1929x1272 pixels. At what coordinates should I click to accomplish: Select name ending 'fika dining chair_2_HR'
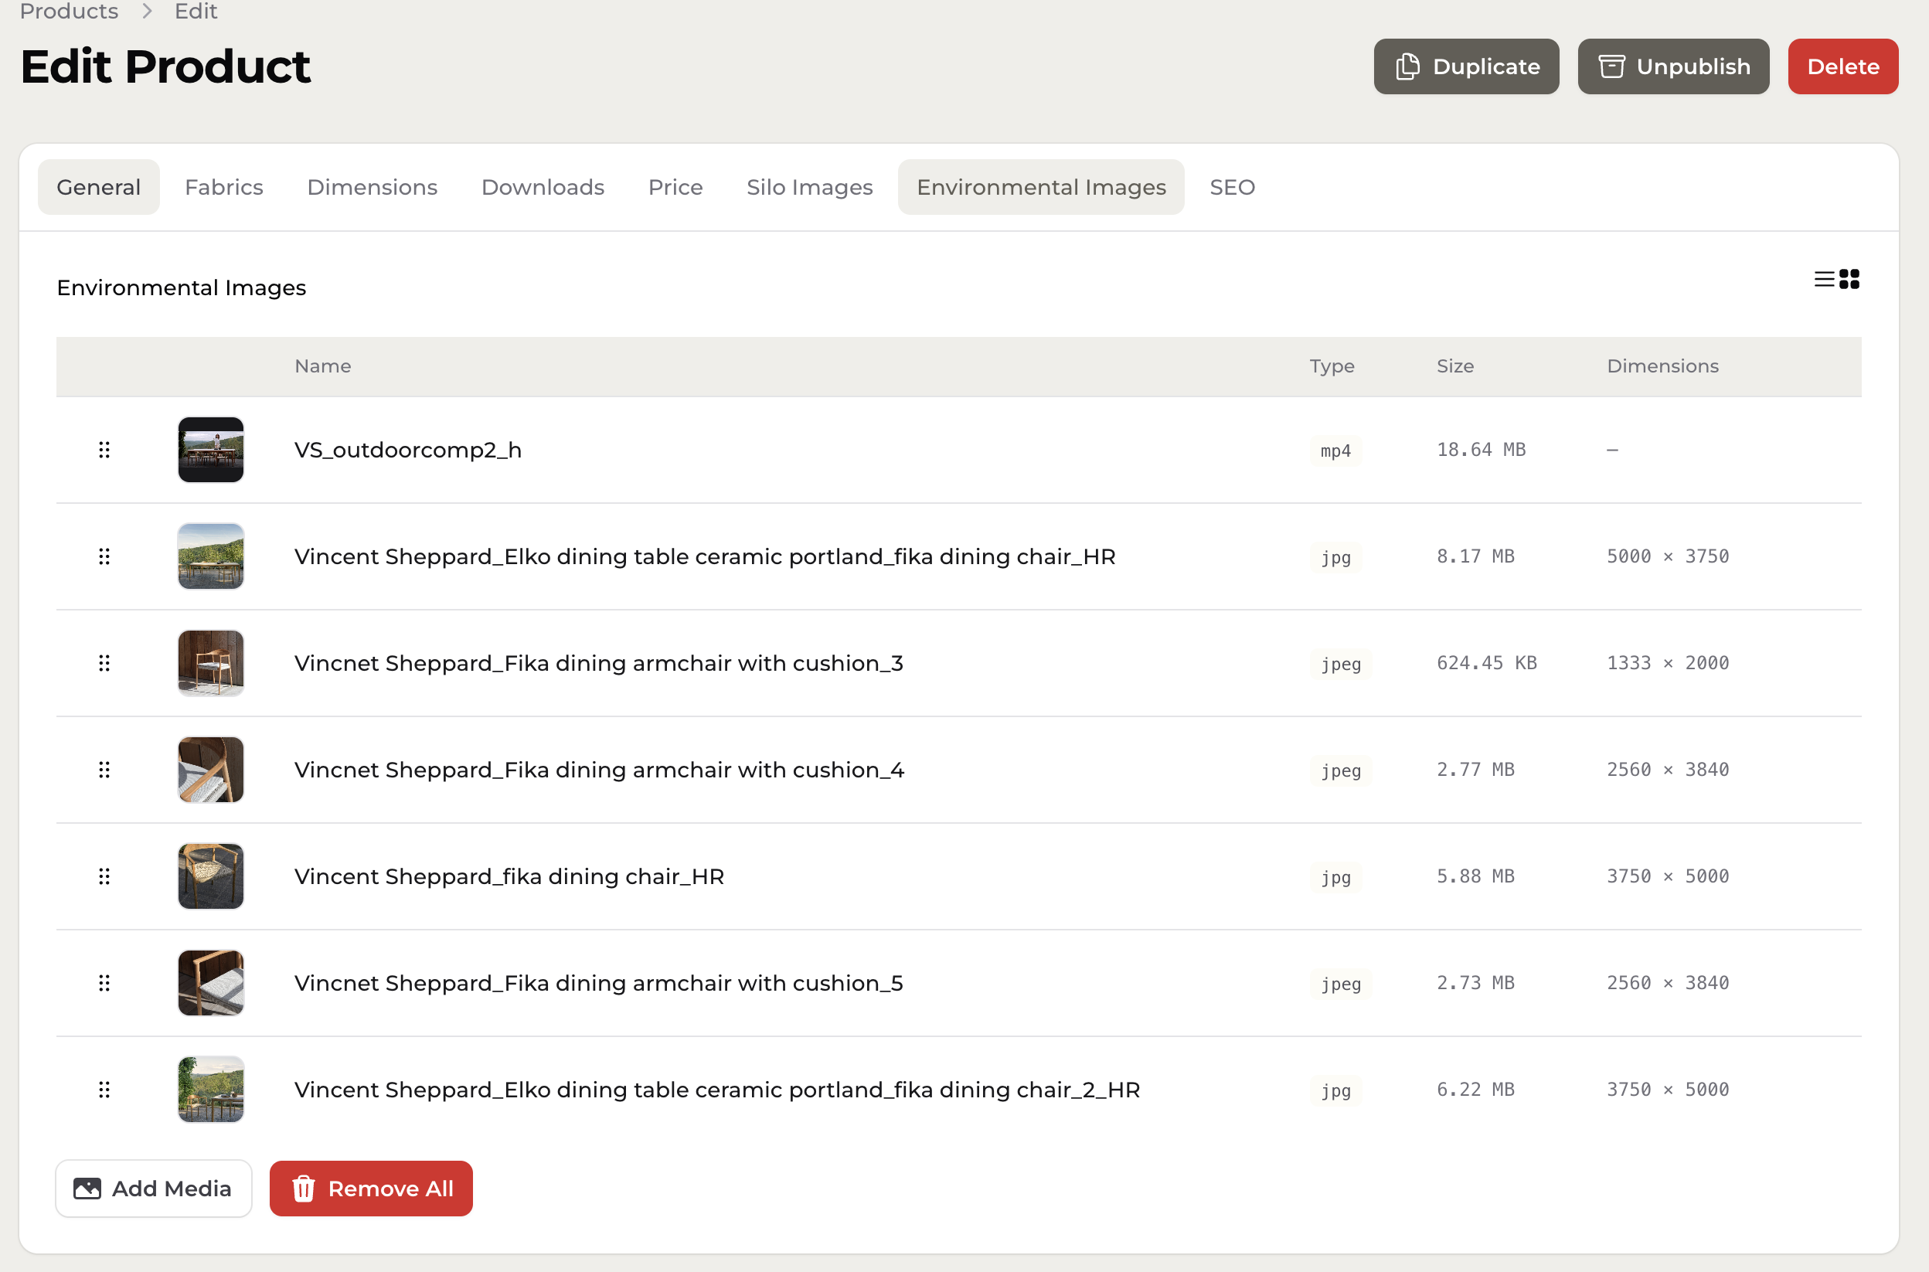[x=717, y=1090]
